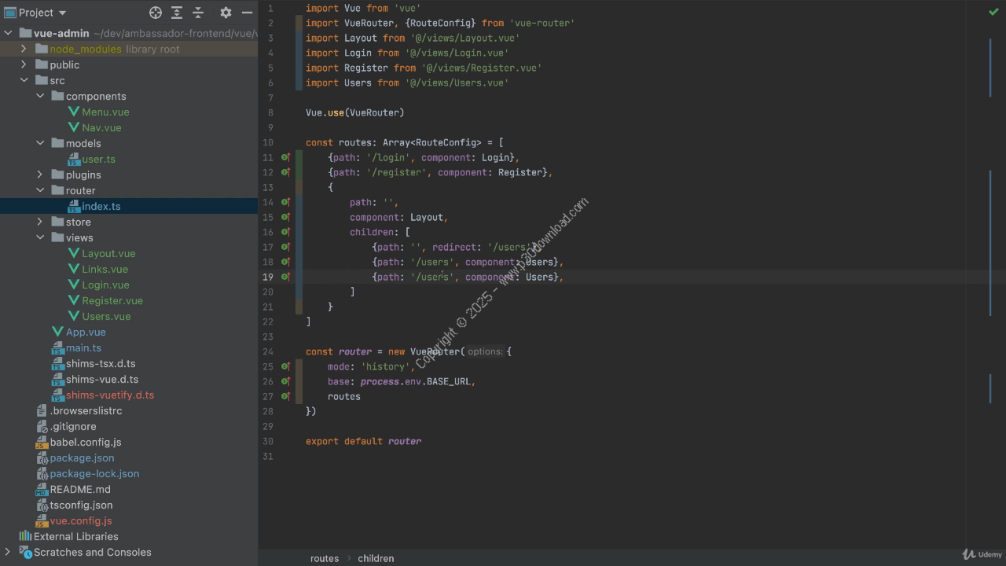Viewport: 1006px width, 566px height.
Task: Select README.md file
Action: click(80, 489)
